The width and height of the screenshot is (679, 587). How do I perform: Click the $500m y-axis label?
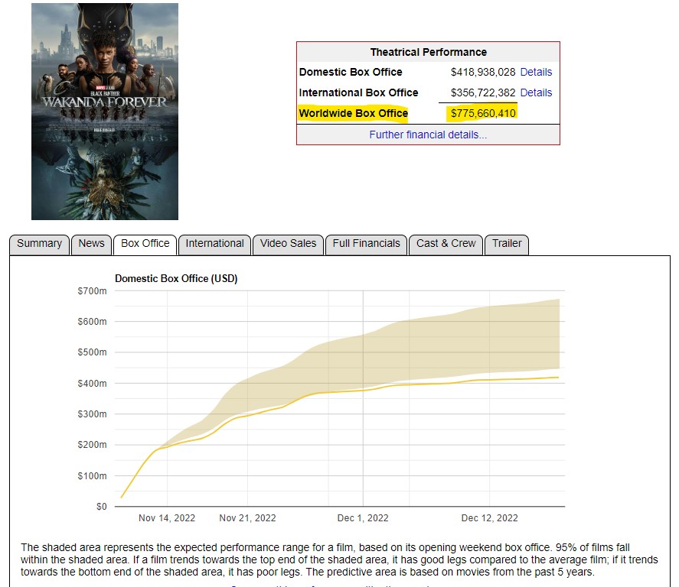point(92,352)
